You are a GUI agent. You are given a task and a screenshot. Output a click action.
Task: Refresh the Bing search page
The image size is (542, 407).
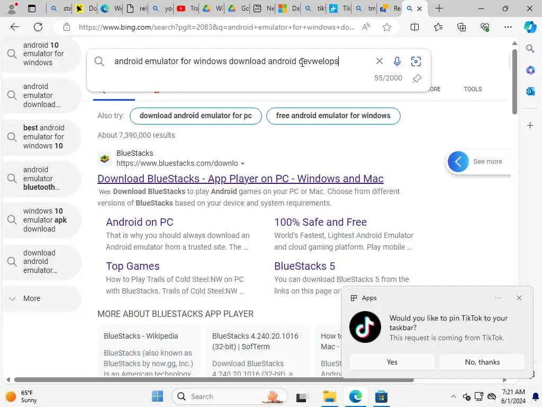pos(38,27)
